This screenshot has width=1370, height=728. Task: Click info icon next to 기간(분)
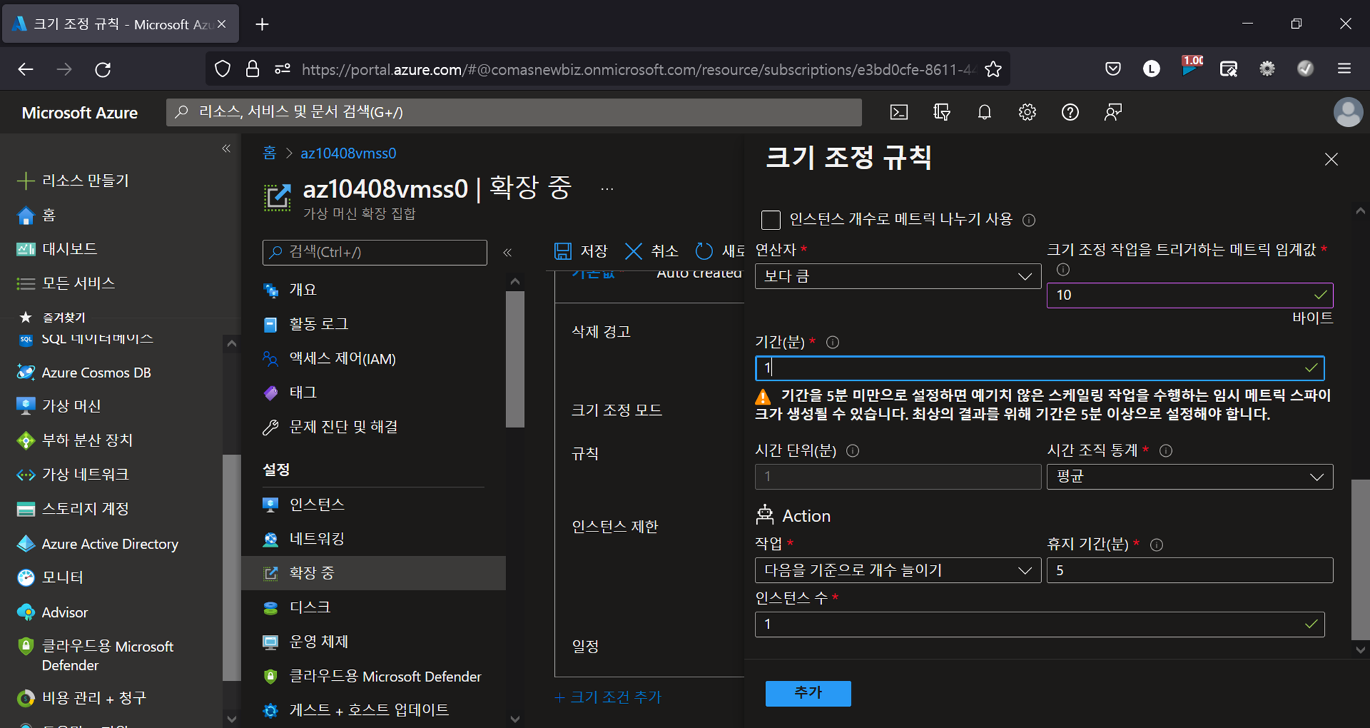pyautogui.click(x=832, y=342)
